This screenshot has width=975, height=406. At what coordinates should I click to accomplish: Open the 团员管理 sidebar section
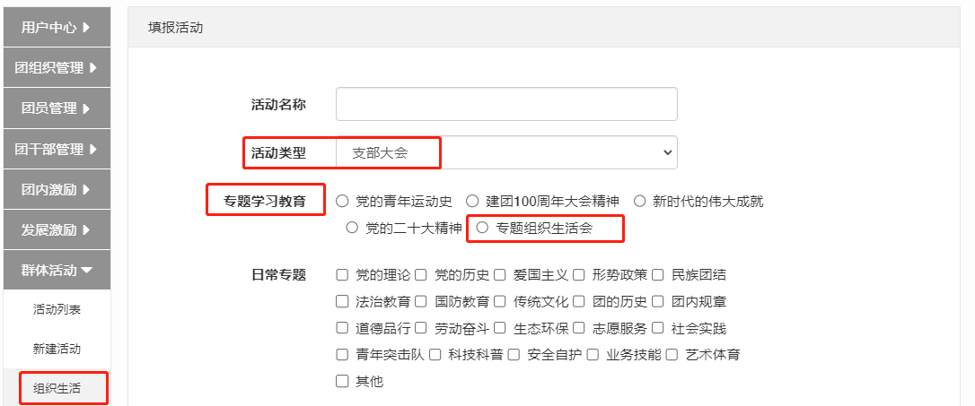click(57, 108)
